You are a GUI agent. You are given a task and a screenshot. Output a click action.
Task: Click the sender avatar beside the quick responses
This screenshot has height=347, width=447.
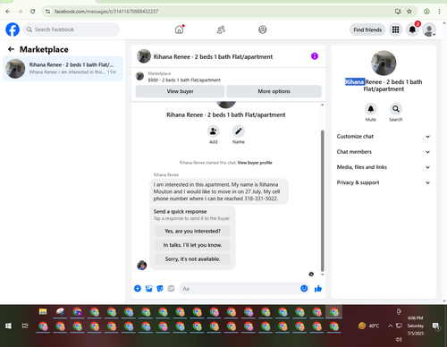coord(141,265)
